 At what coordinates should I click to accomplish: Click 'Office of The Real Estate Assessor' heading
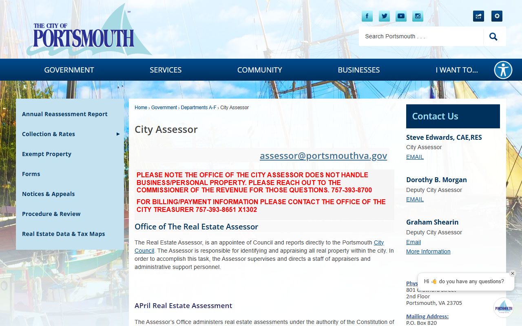[x=196, y=227]
